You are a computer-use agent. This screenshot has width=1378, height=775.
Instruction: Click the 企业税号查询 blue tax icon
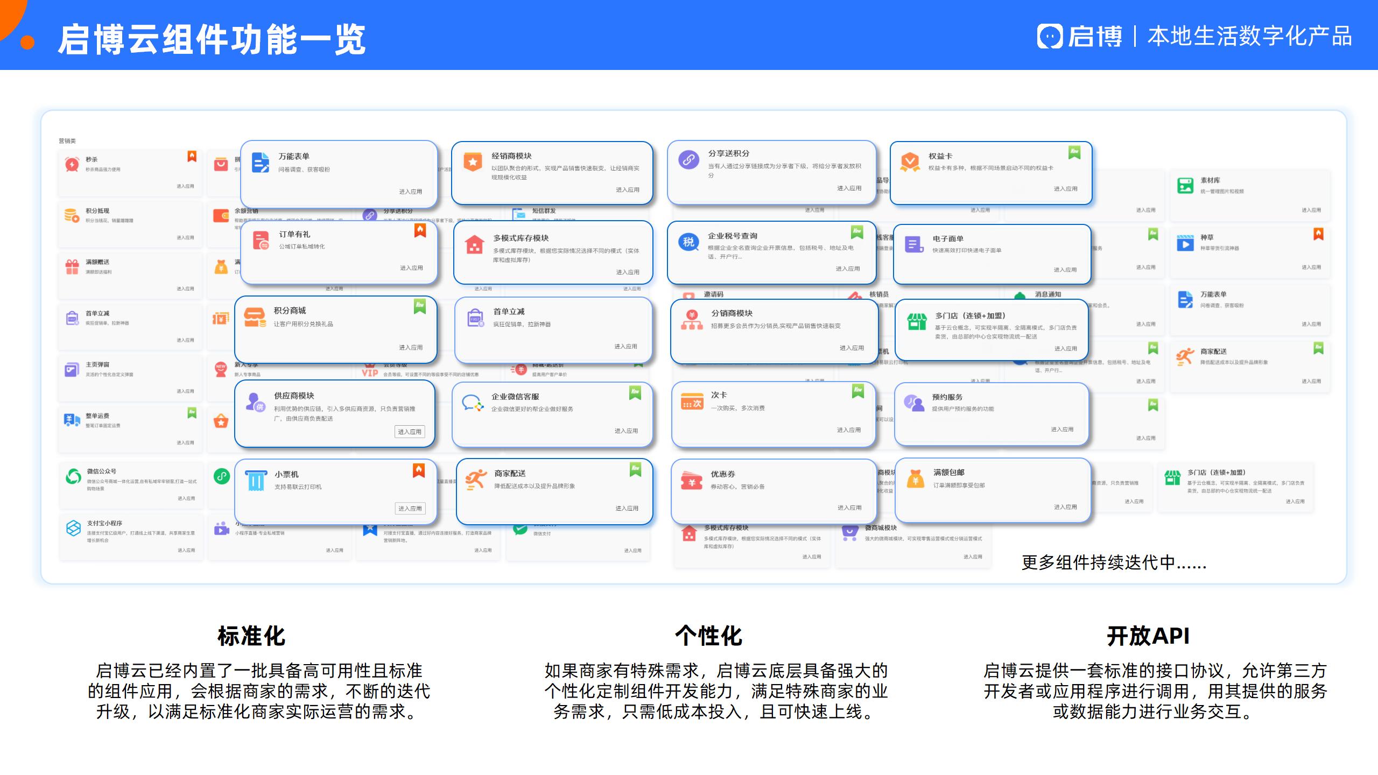tap(688, 242)
